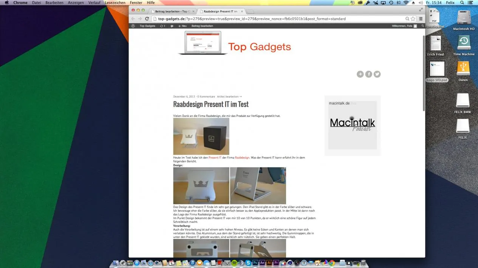Expand the + Neu menu in admin bar
Image resolution: width=478 pixels, height=268 pixels.
[x=183, y=26]
